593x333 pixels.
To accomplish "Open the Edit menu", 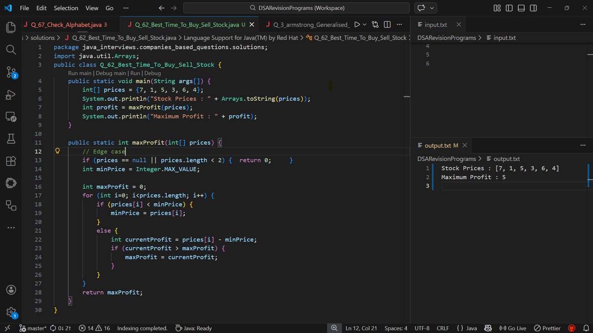I will [41, 8].
